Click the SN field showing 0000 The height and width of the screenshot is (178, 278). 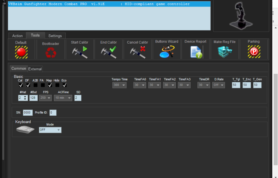(28, 112)
